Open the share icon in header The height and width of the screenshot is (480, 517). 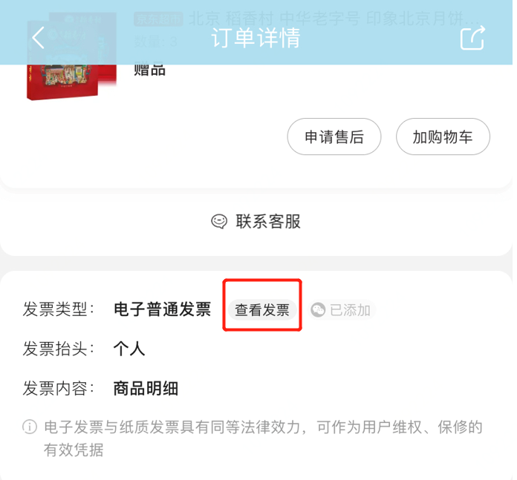[x=472, y=38]
